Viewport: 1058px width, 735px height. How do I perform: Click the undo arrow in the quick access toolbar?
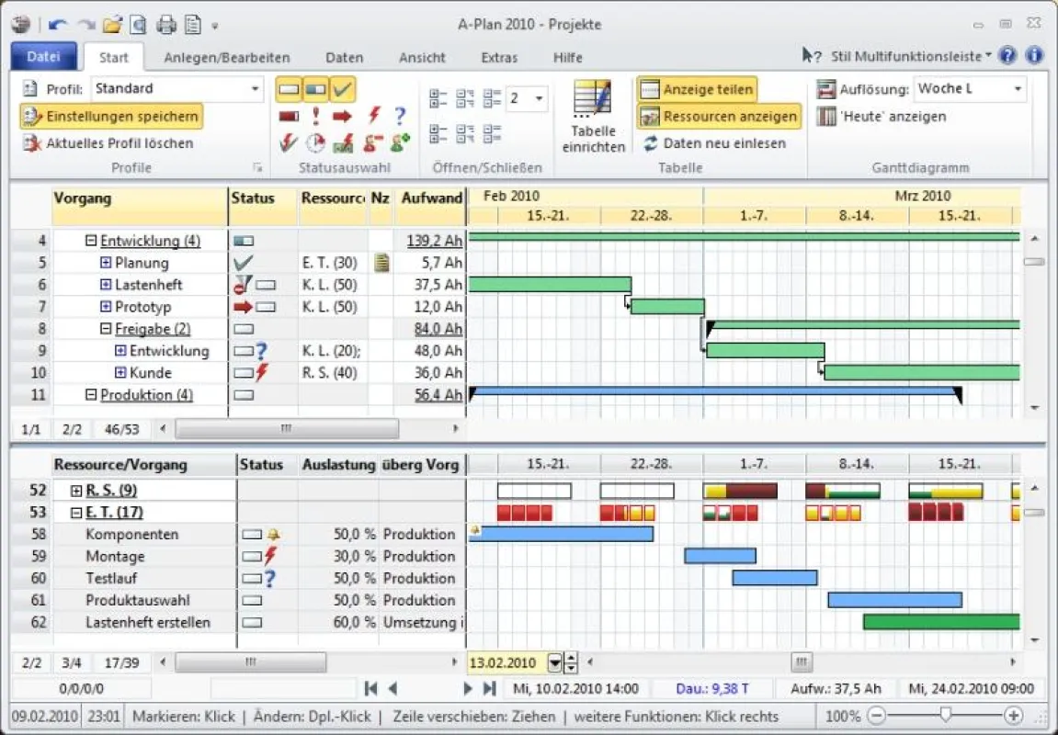point(58,26)
